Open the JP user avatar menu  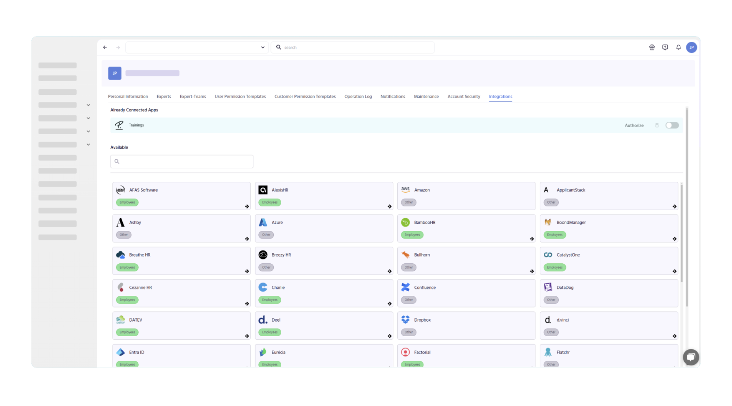pos(692,47)
